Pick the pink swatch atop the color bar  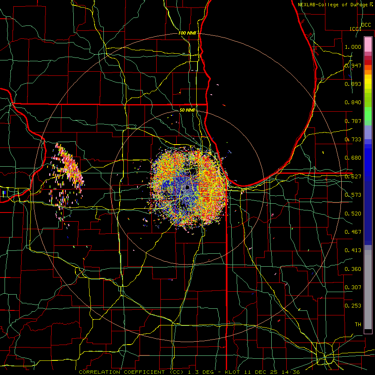368,44
